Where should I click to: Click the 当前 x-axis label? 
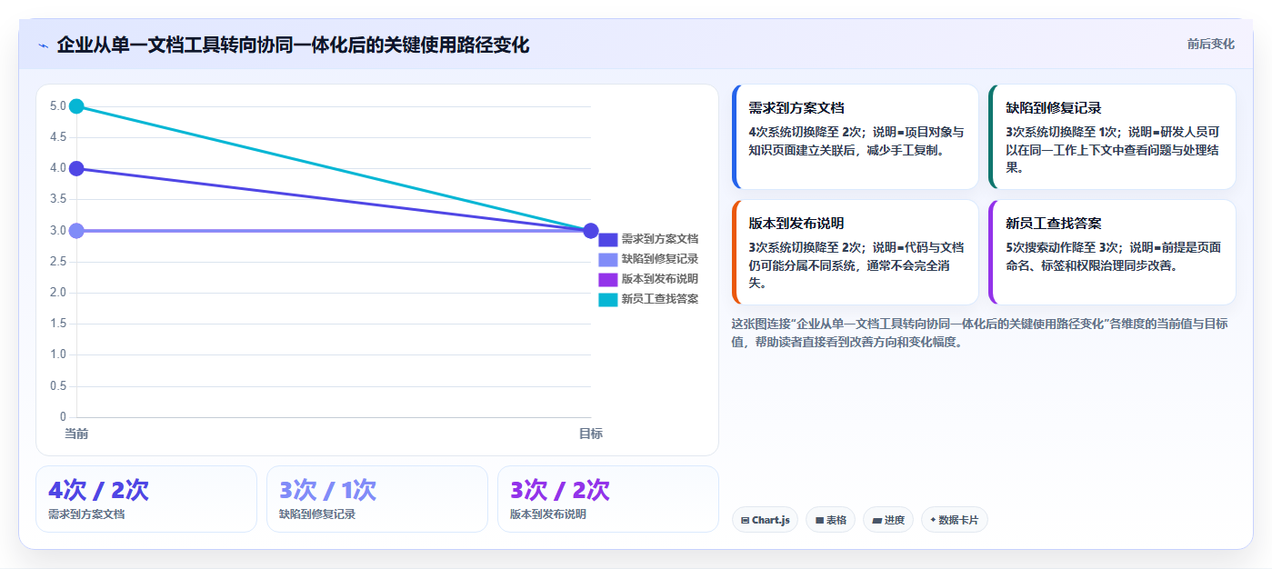pyautogui.click(x=76, y=434)
